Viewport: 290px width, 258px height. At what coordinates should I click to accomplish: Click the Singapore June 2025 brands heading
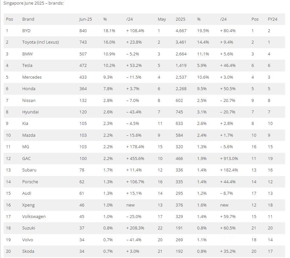pos(33,3)
